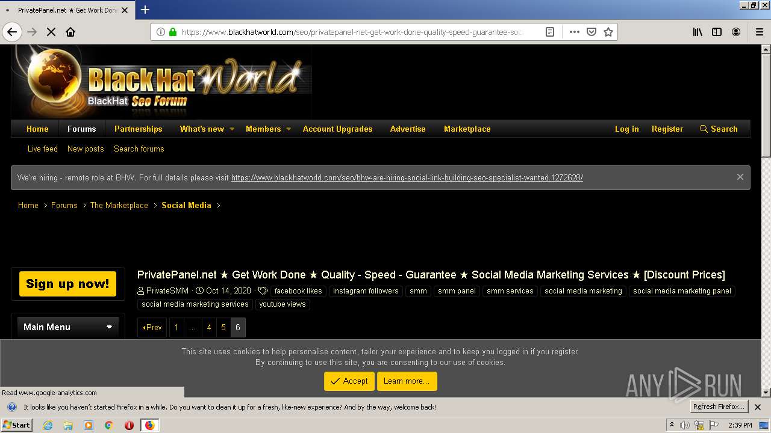771x433 pixels.
Task: Open PrivateSMM author profile
Action: pyautogui.click(x=167, y=291)
